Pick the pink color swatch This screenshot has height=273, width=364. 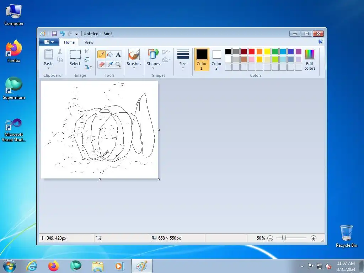(x=252, y=59)
